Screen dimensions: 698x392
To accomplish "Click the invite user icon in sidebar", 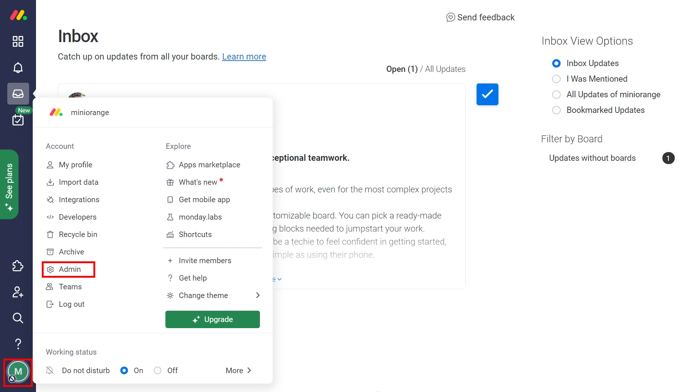I will [x=18, y=292].
